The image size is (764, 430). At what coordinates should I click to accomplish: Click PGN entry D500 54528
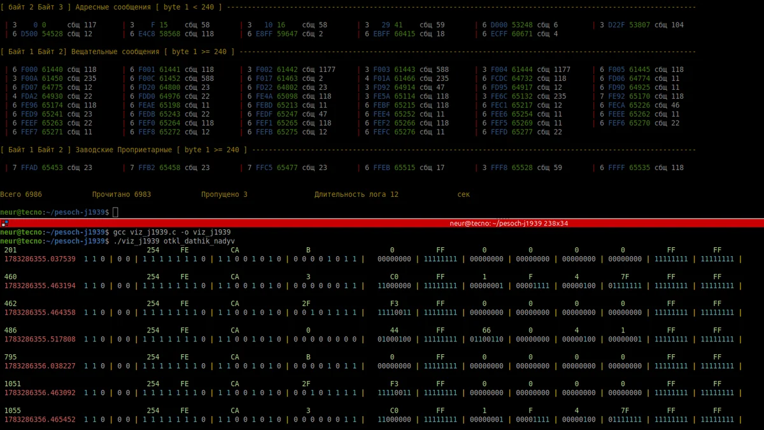pos(42,34)
